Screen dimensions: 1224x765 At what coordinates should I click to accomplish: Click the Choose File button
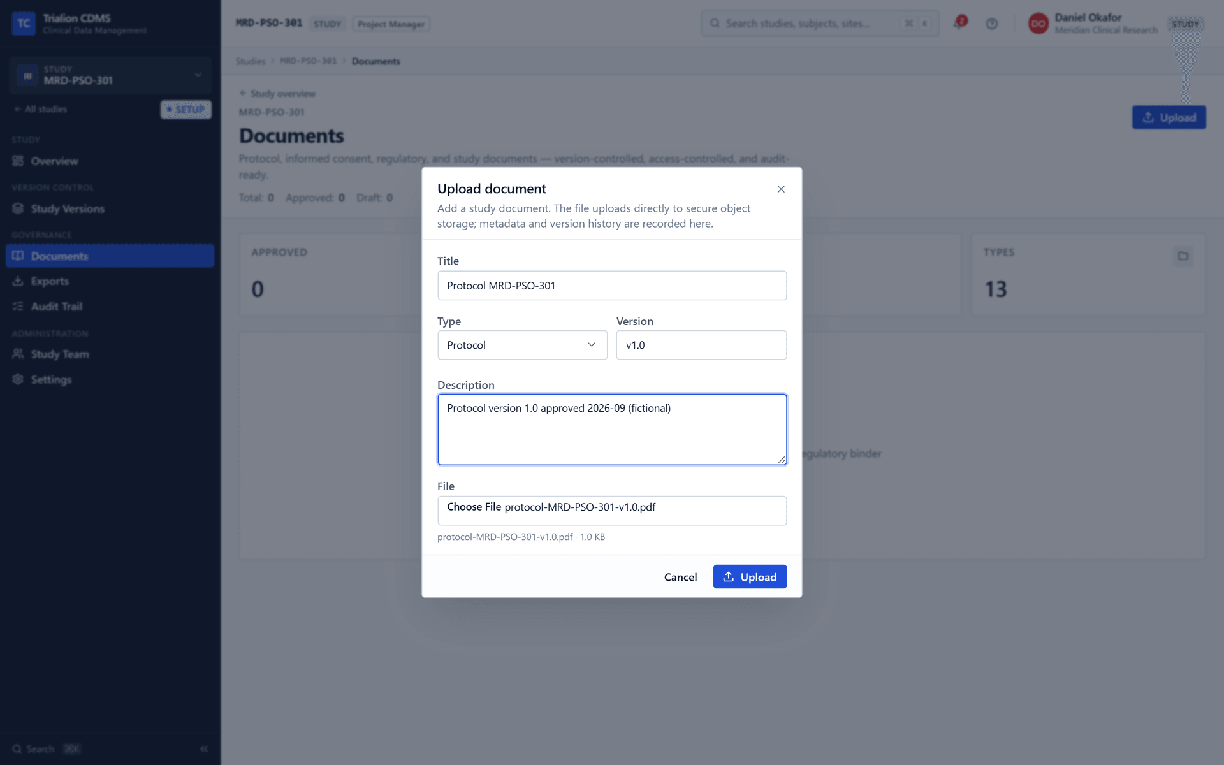pos(474,507)
